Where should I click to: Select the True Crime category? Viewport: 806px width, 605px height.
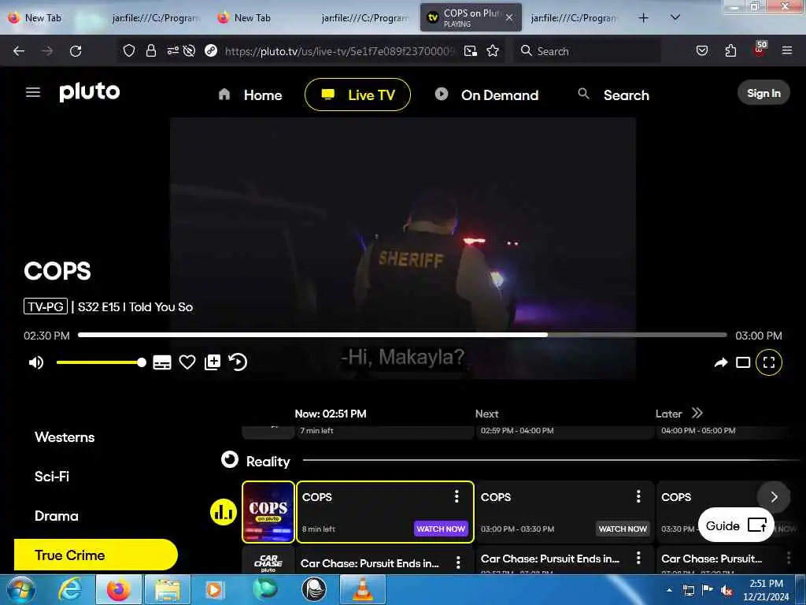tap(95, 555)
